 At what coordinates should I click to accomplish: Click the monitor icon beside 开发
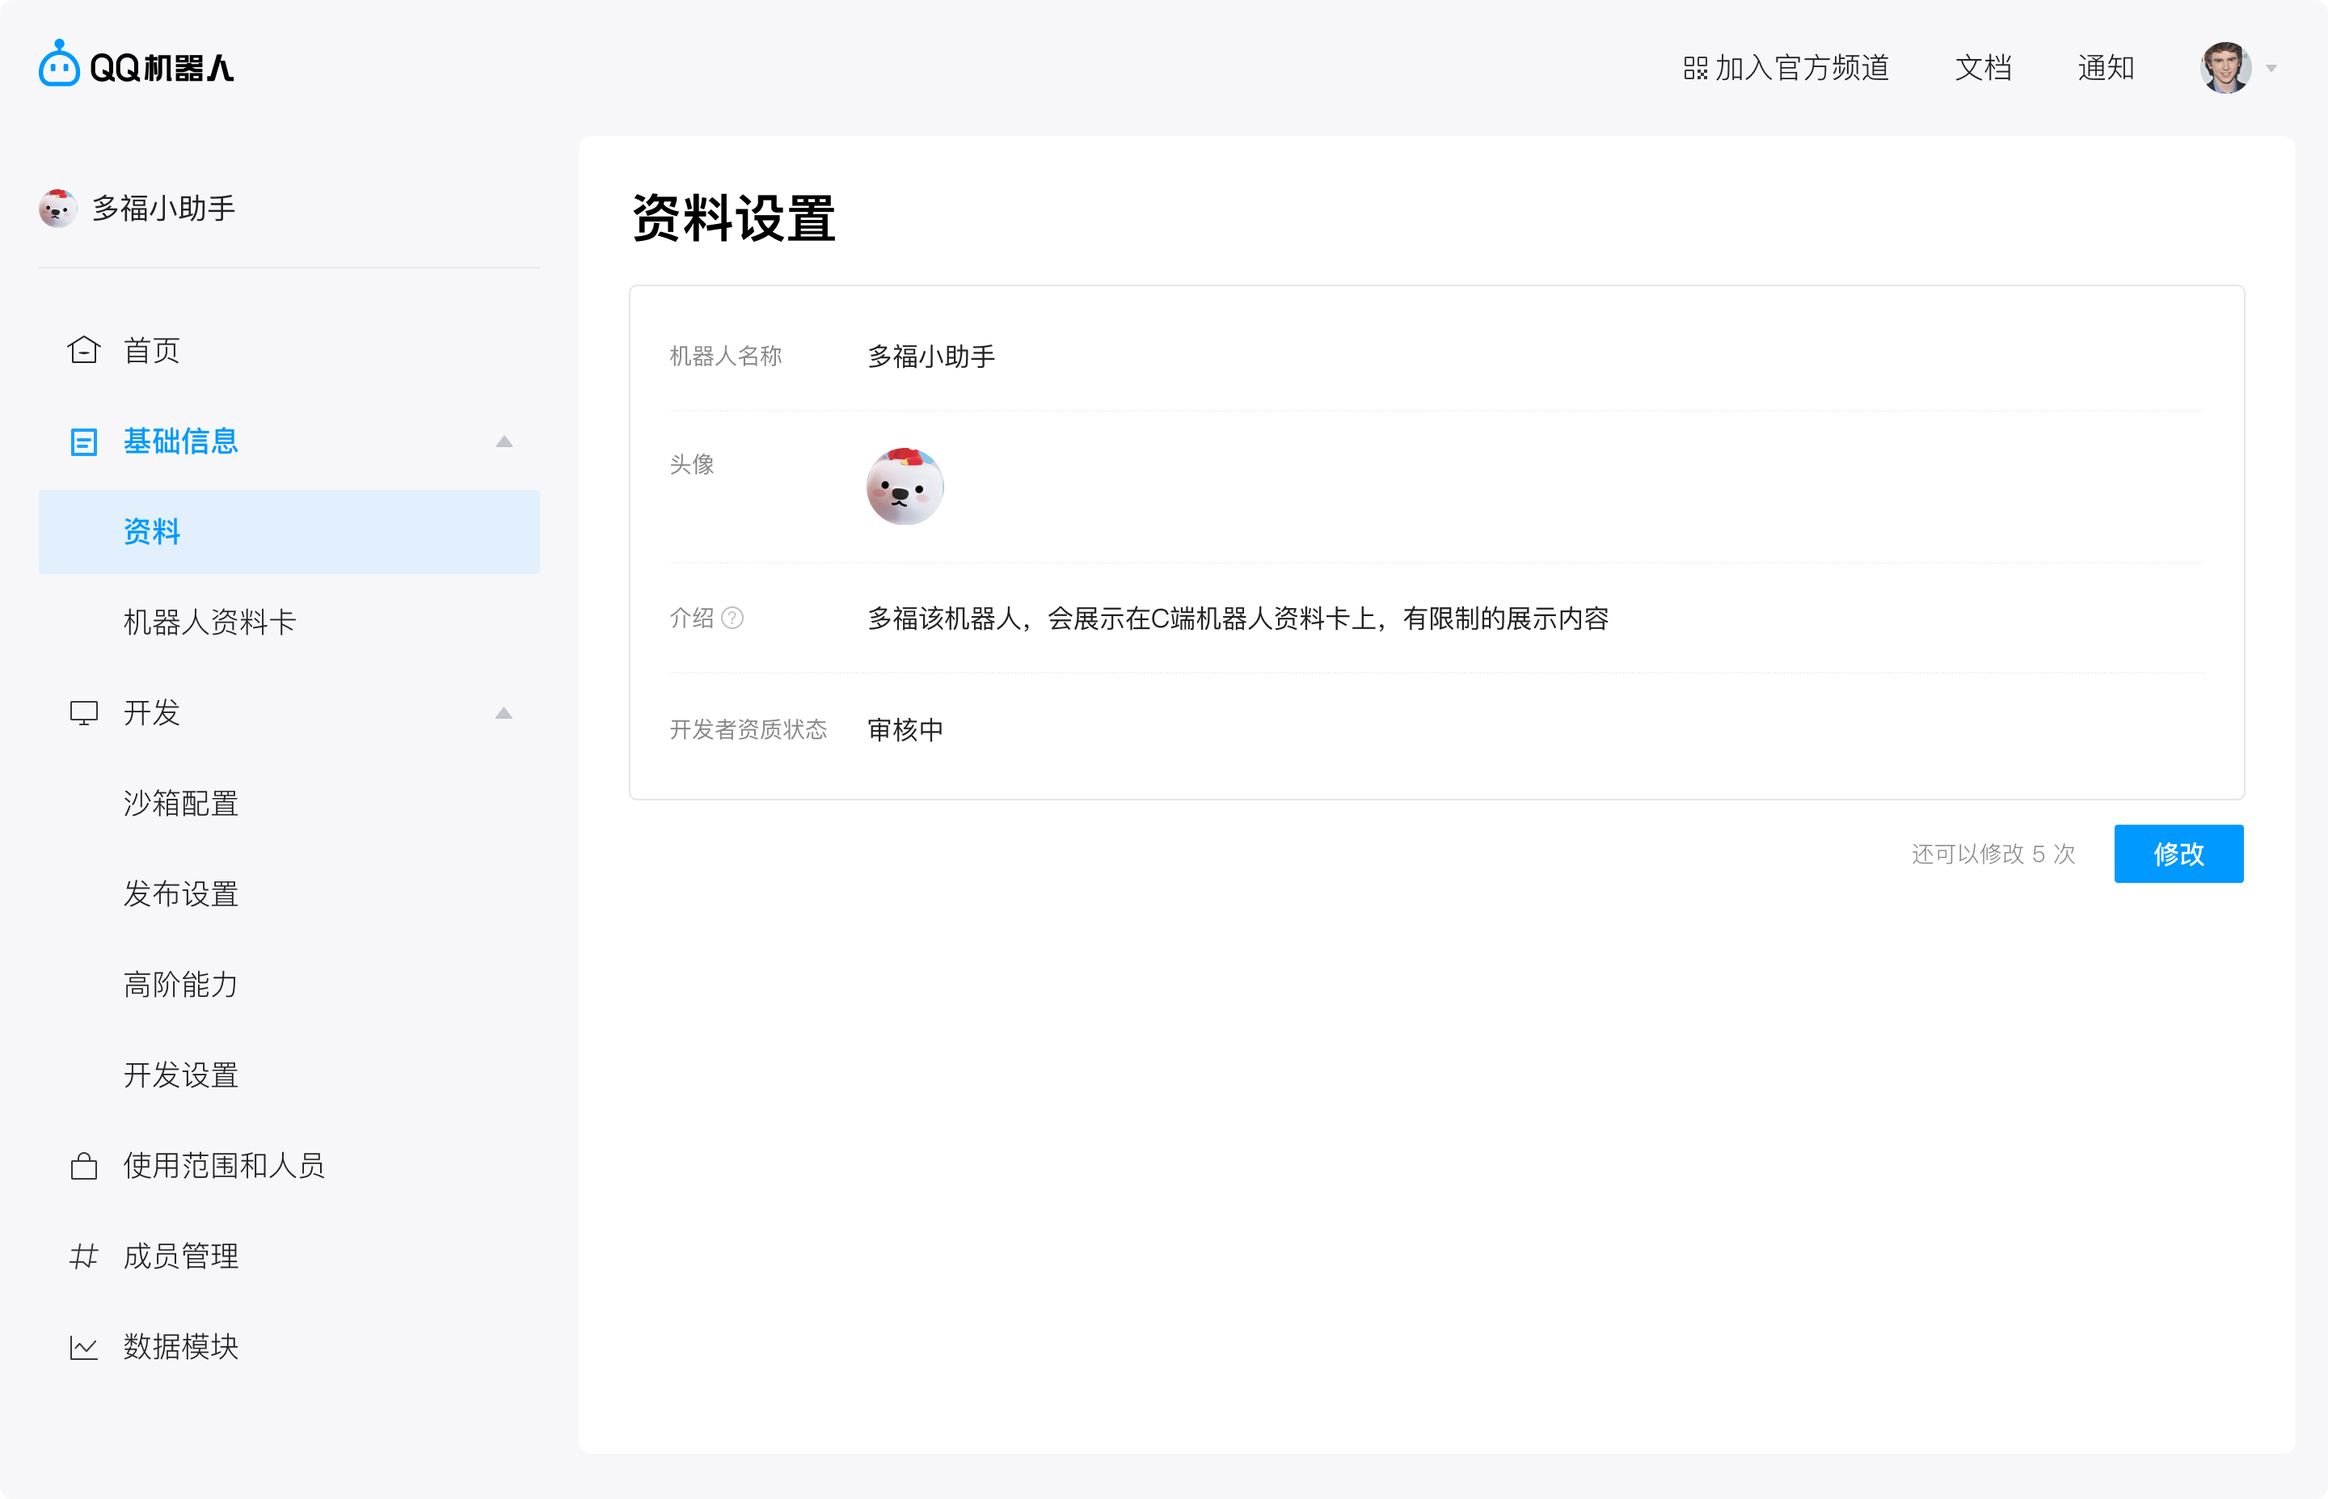[85, 712]
